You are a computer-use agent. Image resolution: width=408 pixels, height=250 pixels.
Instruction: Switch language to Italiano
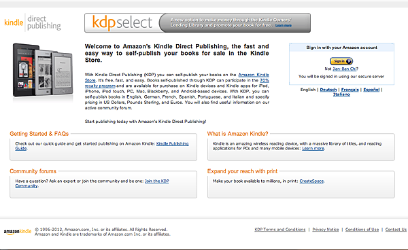(341, 94)
